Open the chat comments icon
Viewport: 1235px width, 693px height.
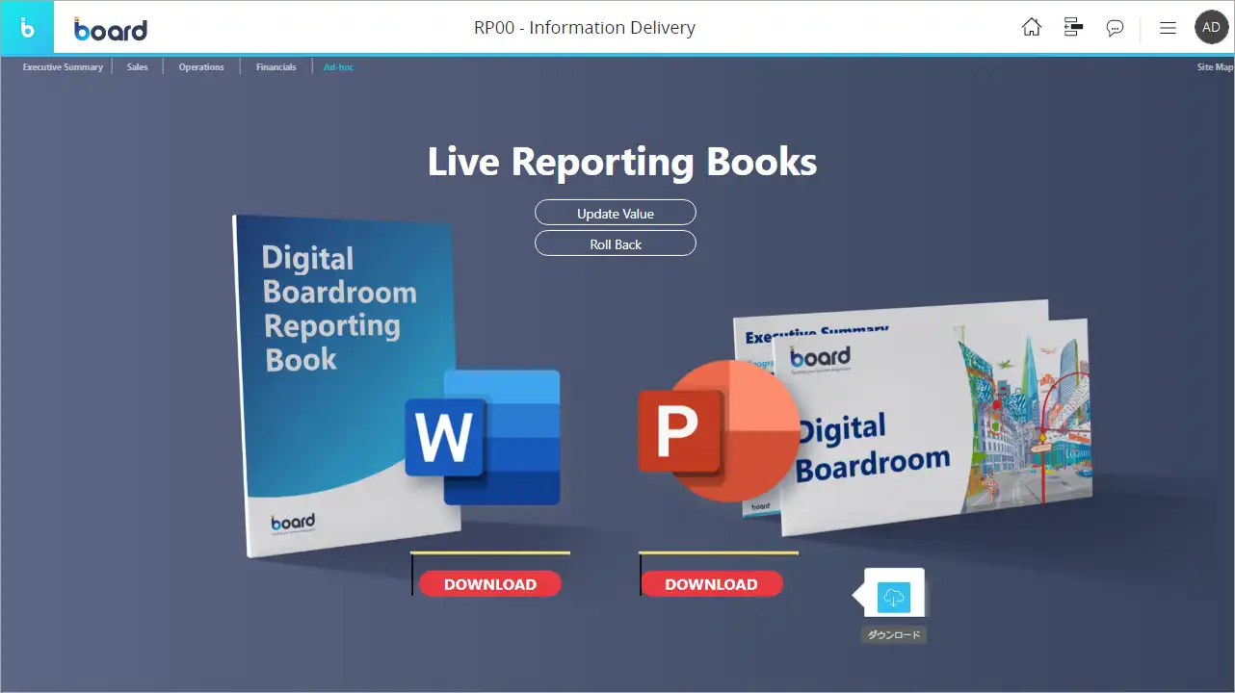coord(1115,28)
